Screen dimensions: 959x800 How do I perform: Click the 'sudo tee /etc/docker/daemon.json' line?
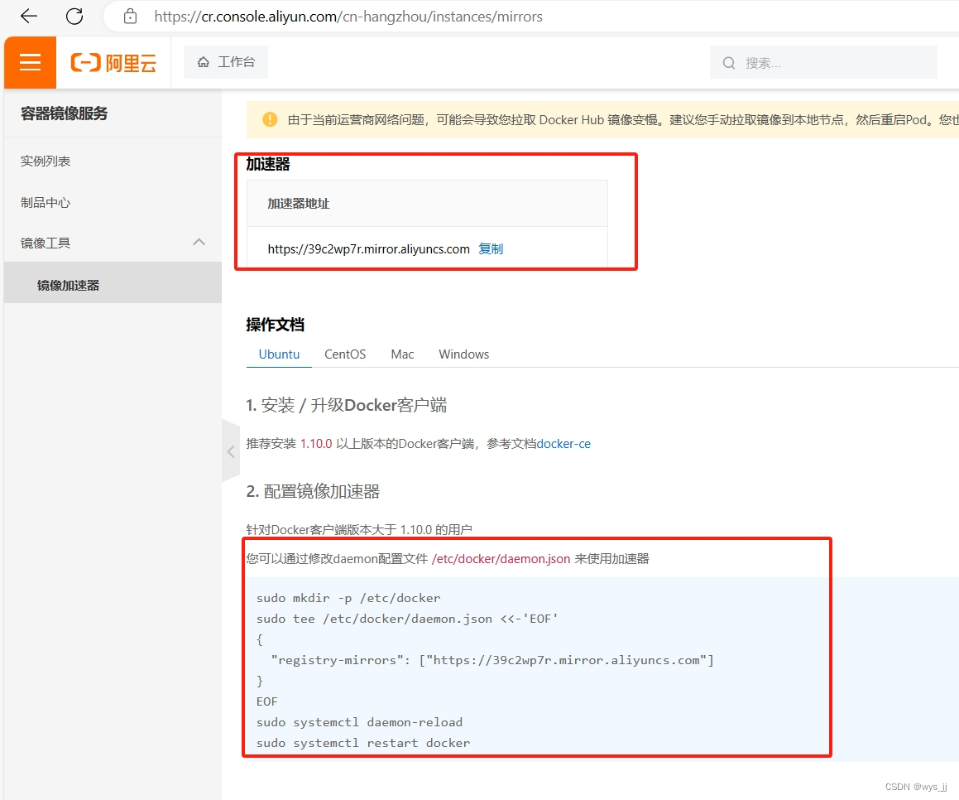point(407,619)
